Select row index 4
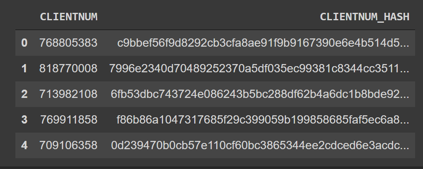423x169 pixels. [x=24, y=145]
